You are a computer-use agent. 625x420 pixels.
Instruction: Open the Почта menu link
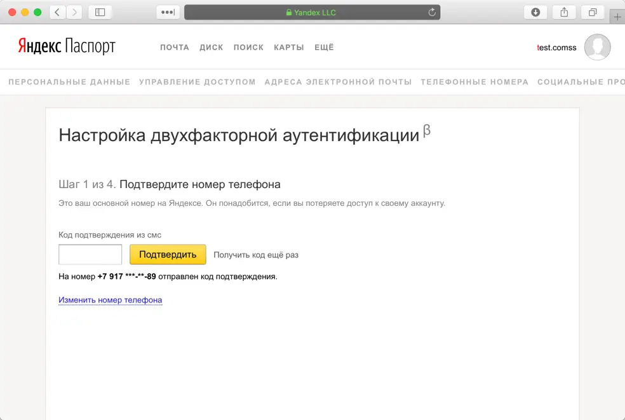(175, 48)
